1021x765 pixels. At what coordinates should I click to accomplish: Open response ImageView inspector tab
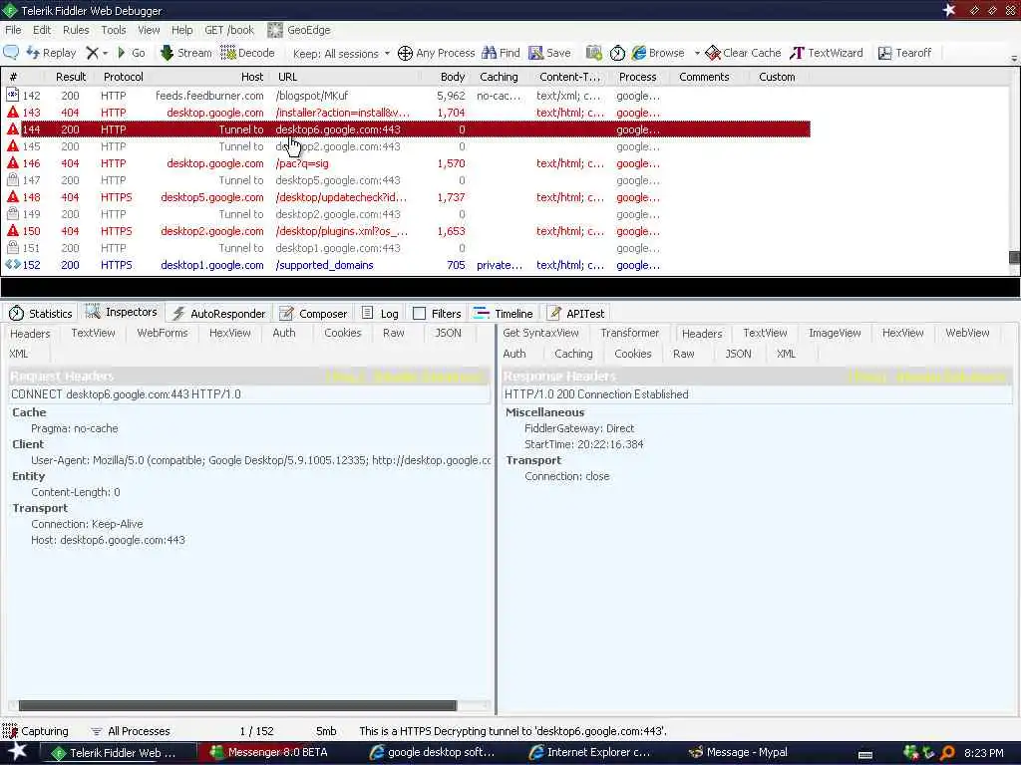point(835,333)
